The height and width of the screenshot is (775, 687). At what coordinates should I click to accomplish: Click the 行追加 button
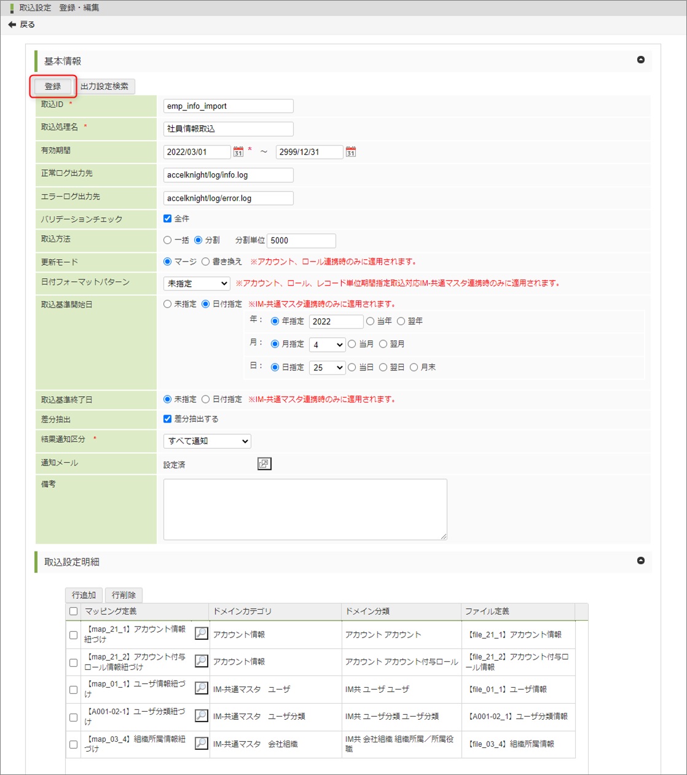[84, 595]
